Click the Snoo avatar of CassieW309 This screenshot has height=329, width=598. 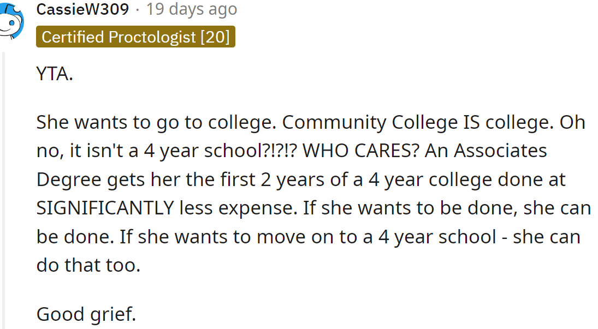(10, 23)
